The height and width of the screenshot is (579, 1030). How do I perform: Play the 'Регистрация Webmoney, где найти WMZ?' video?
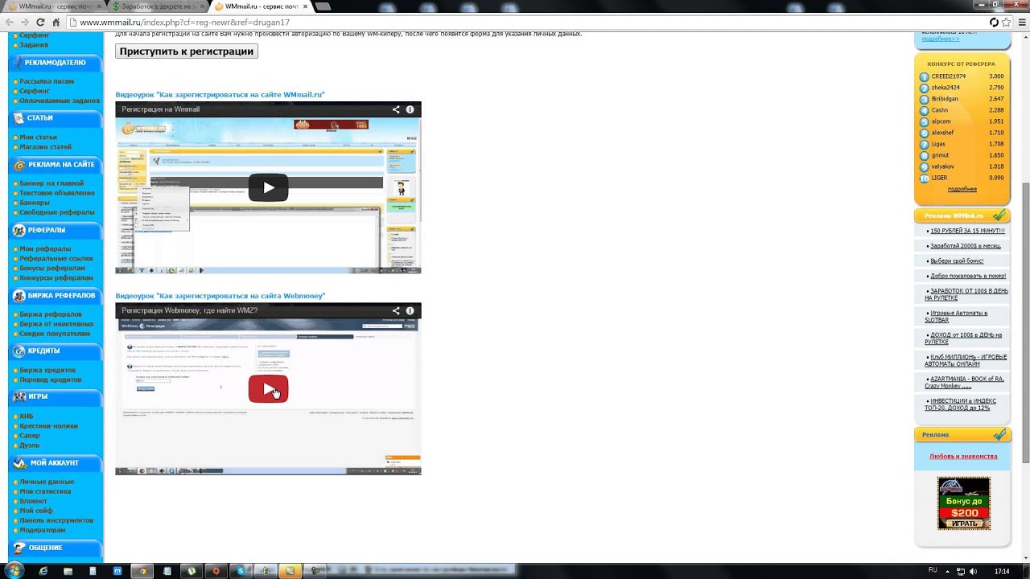268,389
